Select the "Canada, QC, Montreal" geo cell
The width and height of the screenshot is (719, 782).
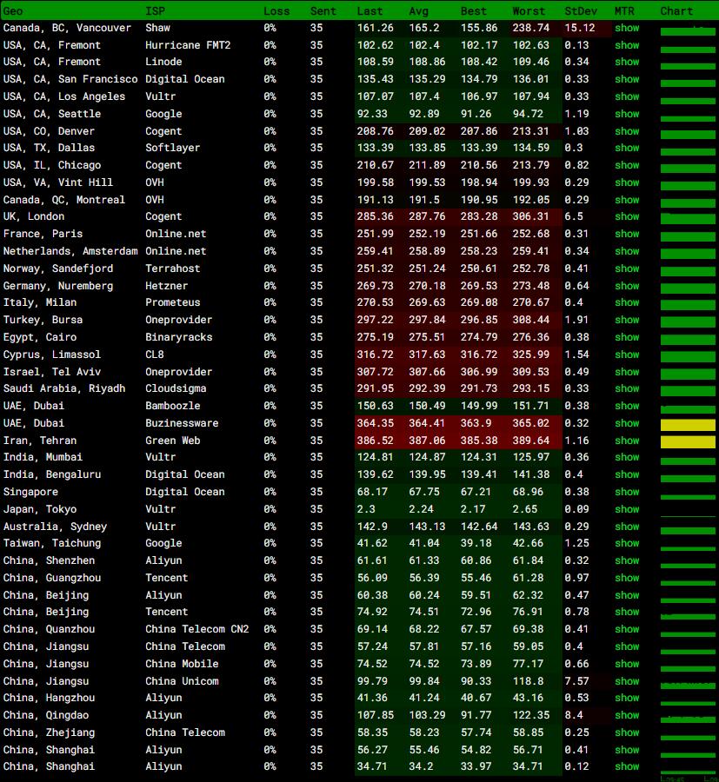pos(63,200)
